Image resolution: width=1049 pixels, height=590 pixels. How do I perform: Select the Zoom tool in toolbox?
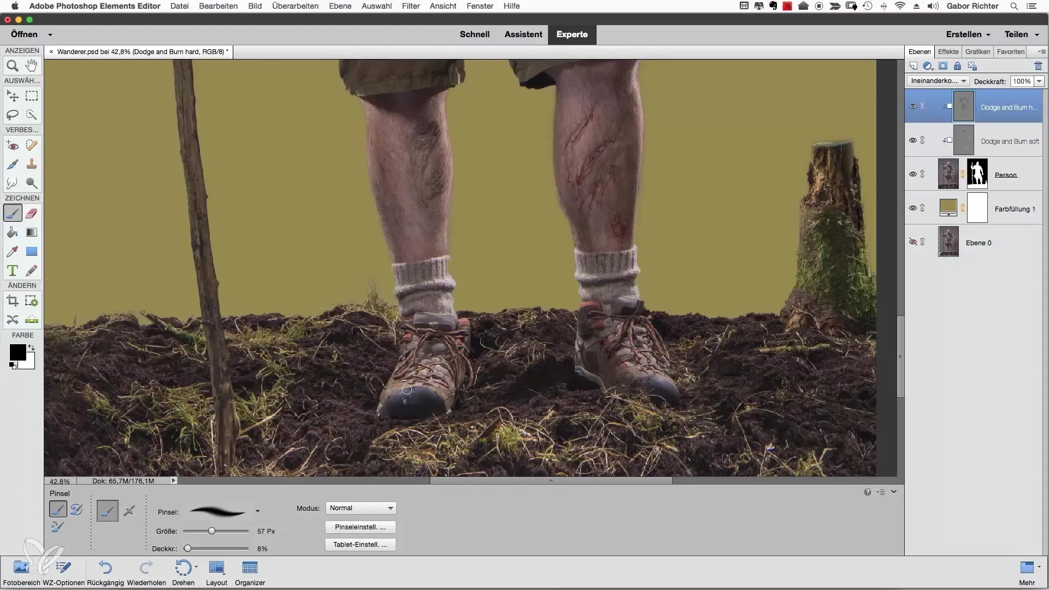coord(12,66)
